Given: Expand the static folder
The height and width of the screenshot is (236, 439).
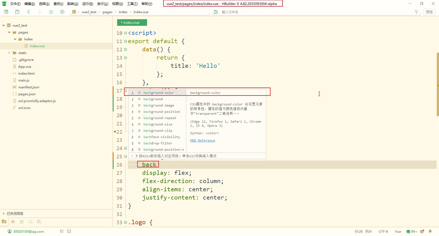Looking at the screenshot, I should click(9, 53).
